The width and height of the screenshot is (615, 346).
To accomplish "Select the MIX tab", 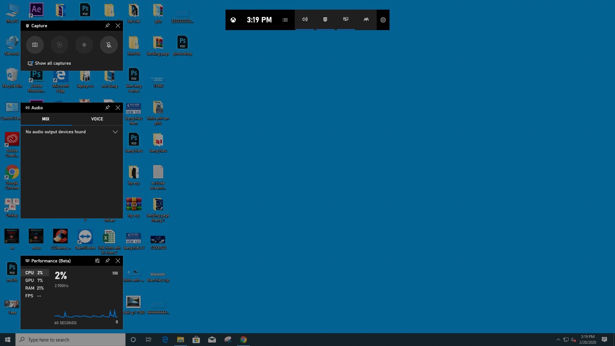I will coord(46,119).
